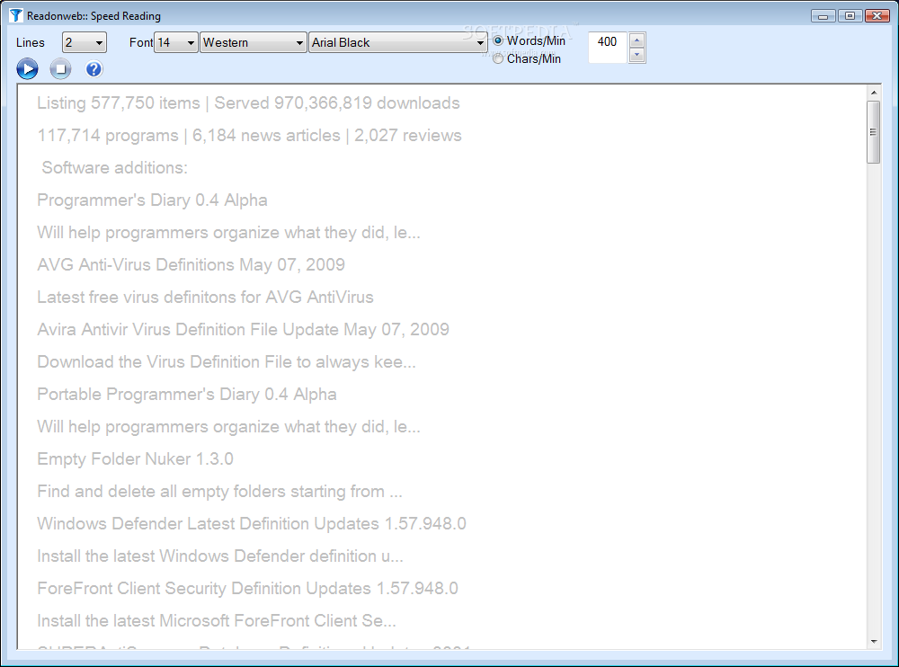Viewport: 899px width, 667px height.
Task: Click 'Latest free virus definitons for AVG AntiVirus'
Action: [205, 297]
